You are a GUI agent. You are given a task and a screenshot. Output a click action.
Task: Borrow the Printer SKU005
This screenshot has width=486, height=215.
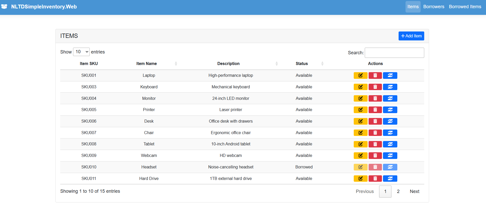point(390,110)
